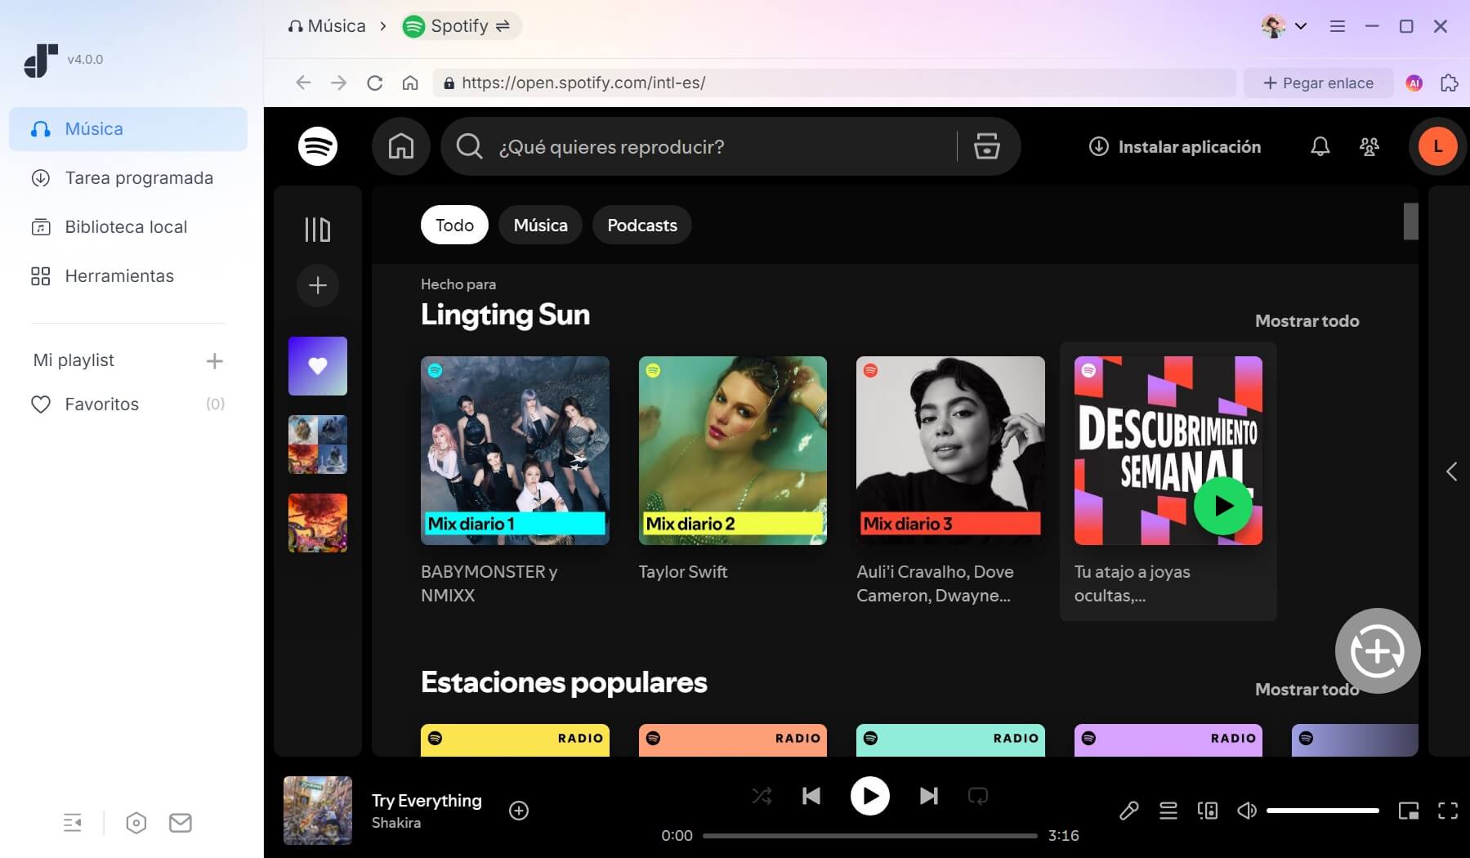Toggle repeat mode
Screen dimensions: 1470x858
[977, 796]
